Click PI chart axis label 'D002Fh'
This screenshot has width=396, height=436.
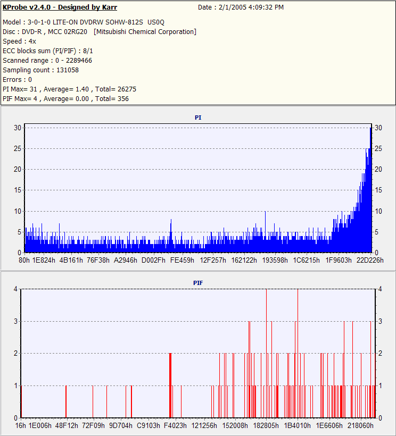[x=153, y=260]
